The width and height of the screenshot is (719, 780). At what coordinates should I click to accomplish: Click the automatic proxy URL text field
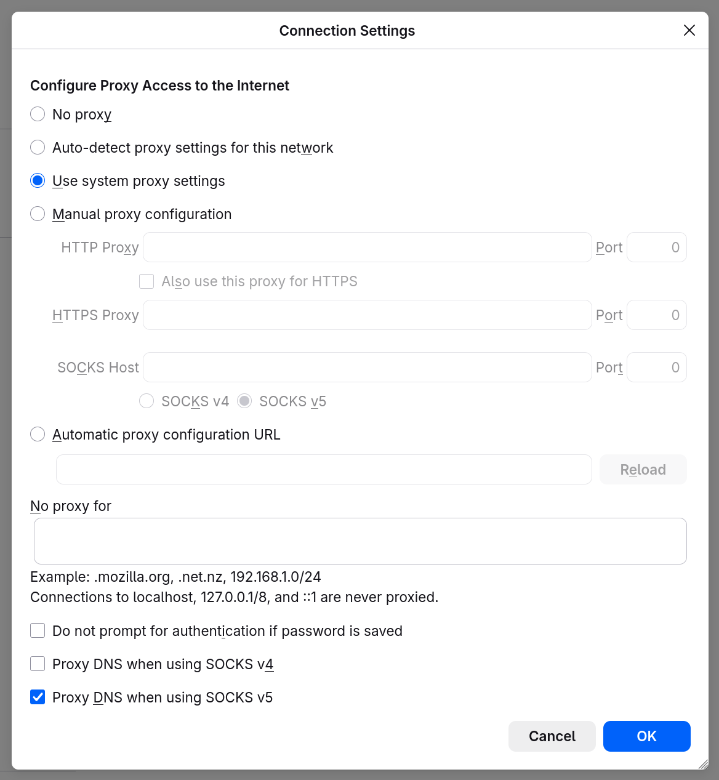click(324, 470)
